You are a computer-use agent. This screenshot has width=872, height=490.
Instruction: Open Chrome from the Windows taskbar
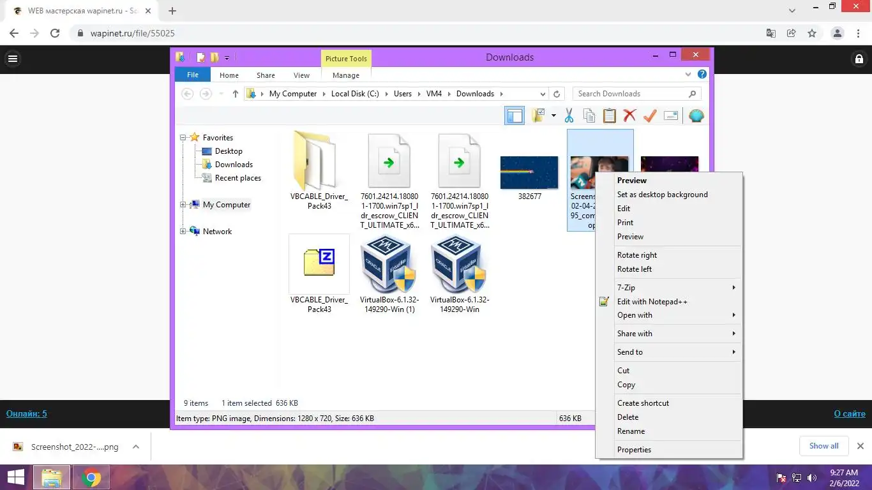[x=91, y=477]
